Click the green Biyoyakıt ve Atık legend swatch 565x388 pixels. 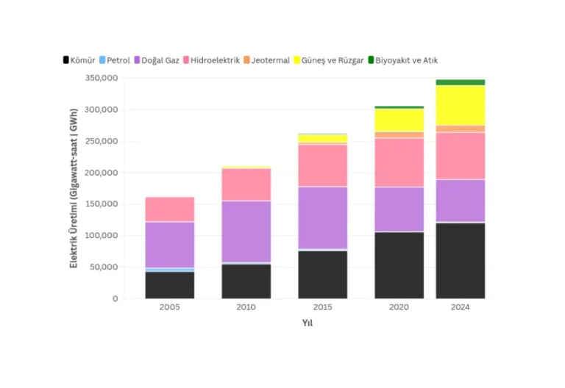point(371,60)
